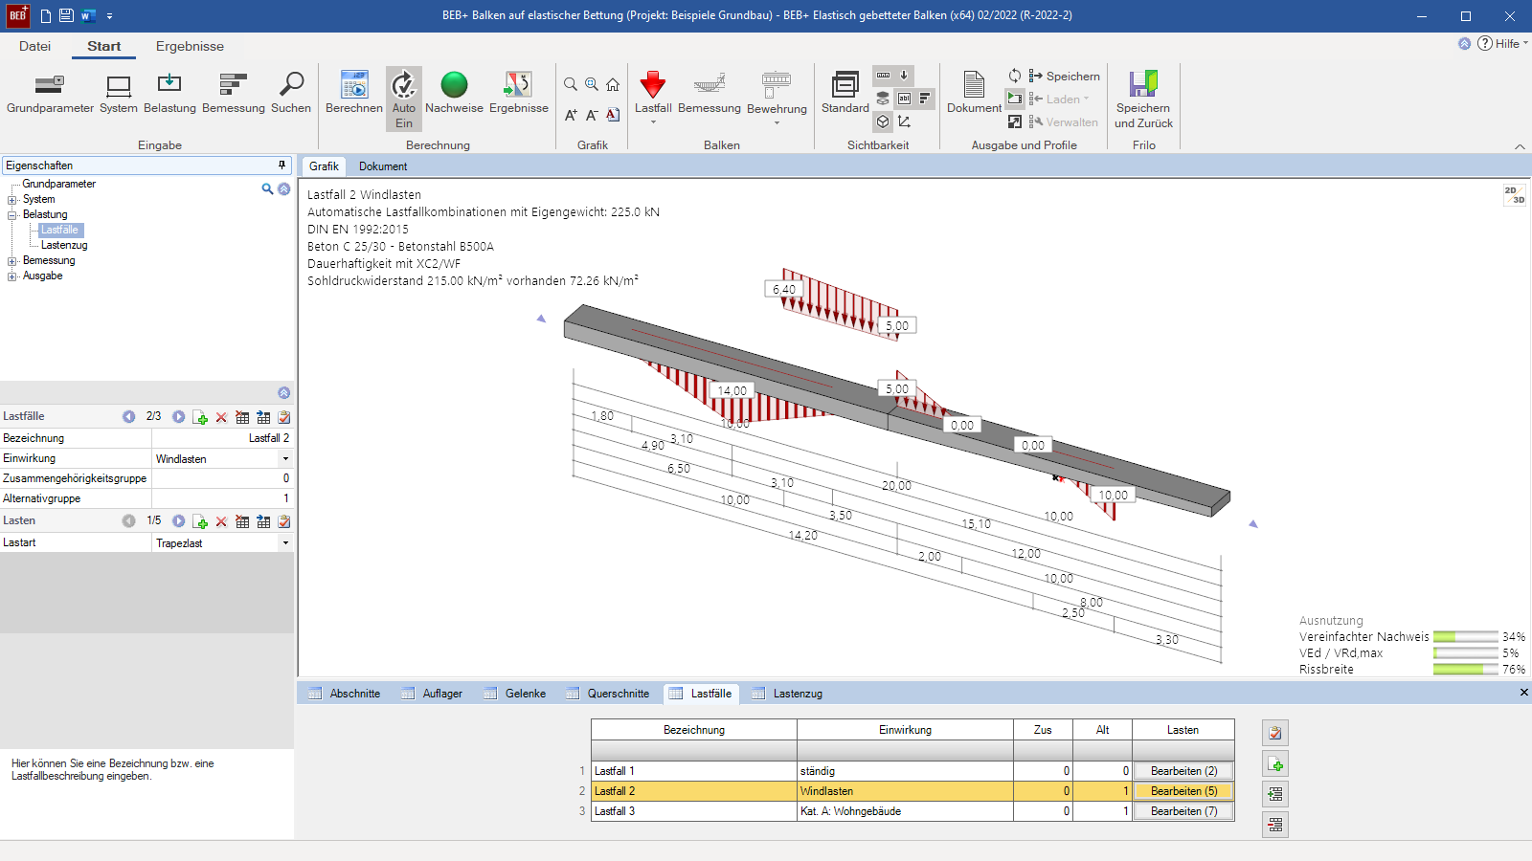
Task: Open System settings in ribbon
Action: click(119, 94)
